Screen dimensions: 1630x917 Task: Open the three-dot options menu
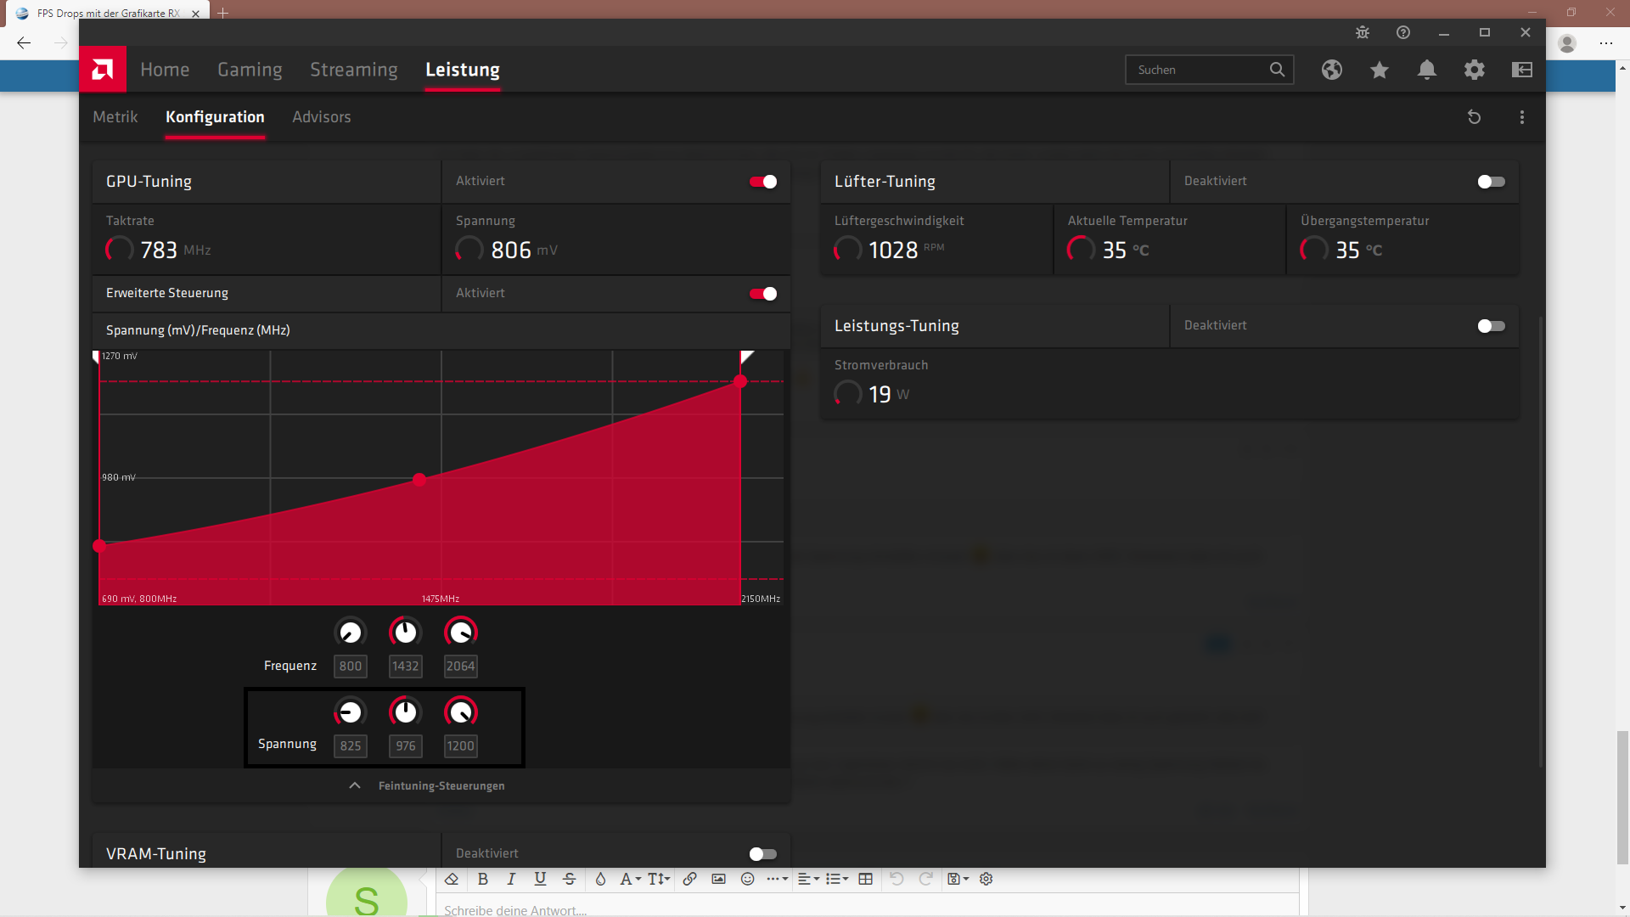pos(1522,117)
